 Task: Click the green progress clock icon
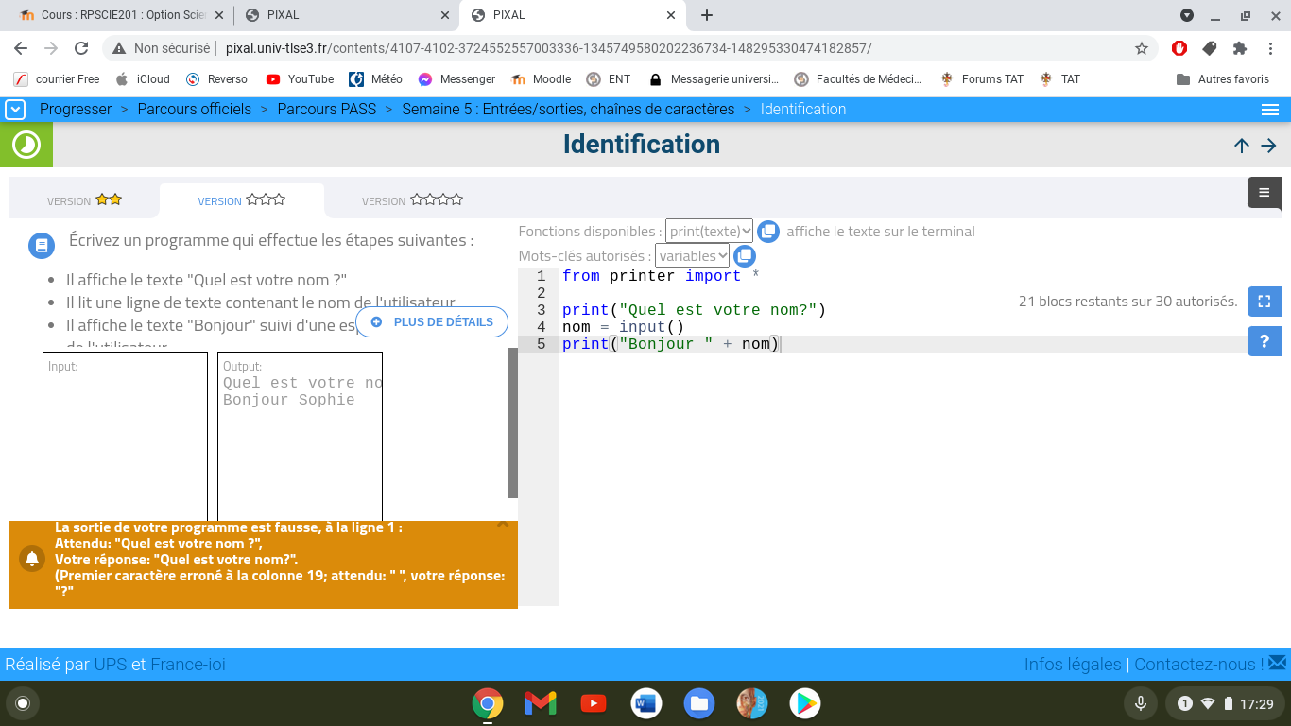pyautogui.click(x=26, y=145)
